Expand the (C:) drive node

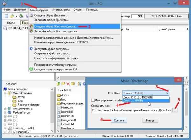point(5,116)
